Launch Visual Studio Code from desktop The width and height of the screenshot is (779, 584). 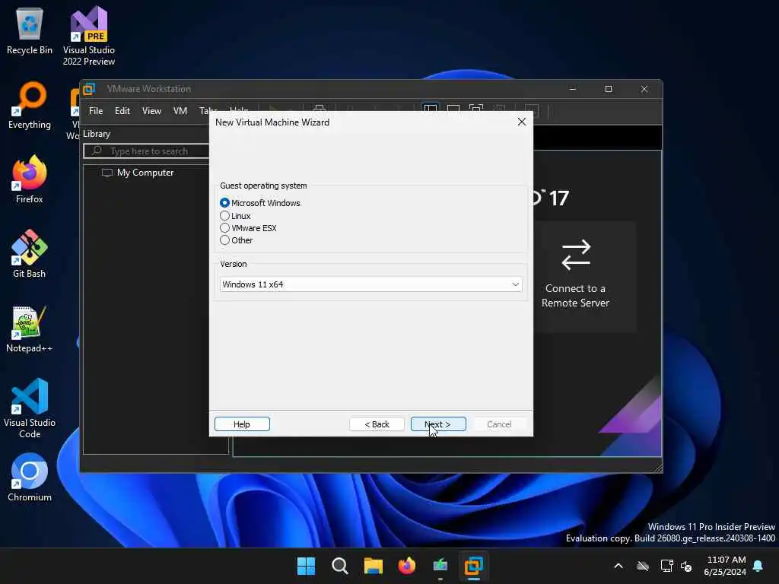pyautogui.click(x=30, y=408)
